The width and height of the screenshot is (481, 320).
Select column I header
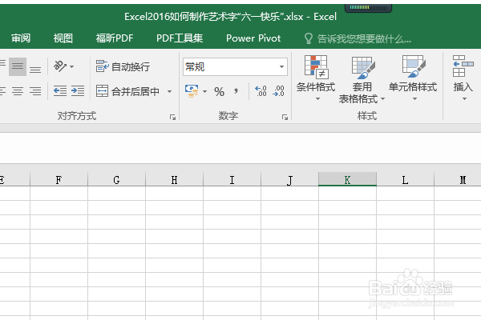232,179
